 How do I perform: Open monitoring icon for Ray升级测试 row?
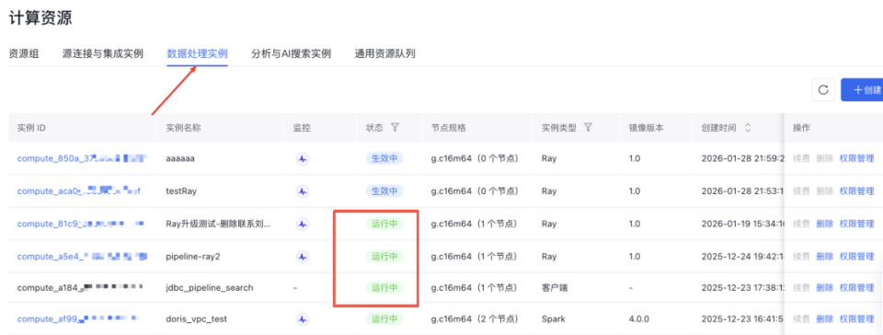point(303,224)
